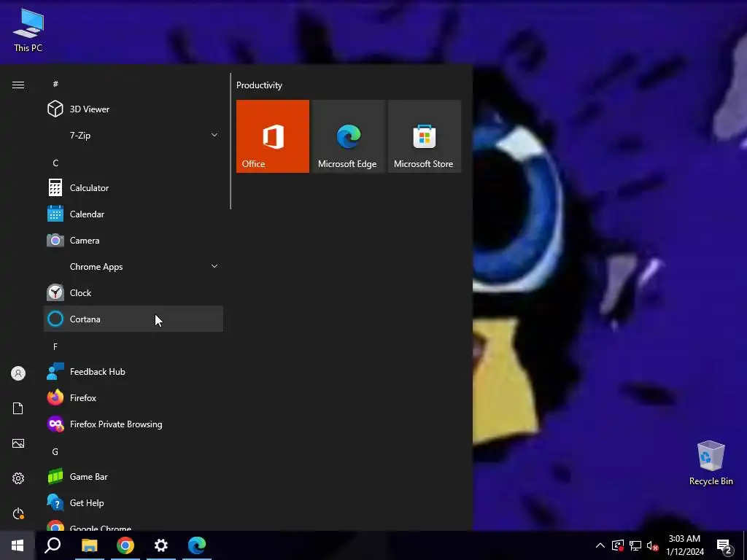Open the clock showing 3:03 AM

coord(684,545)
